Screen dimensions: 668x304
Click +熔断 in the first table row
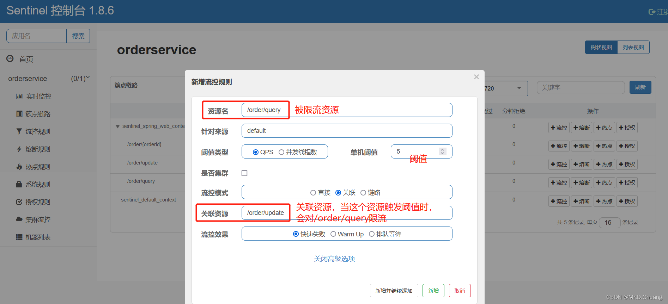point(582,128)
